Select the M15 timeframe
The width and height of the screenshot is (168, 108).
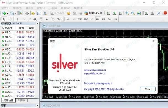(80, 19)
